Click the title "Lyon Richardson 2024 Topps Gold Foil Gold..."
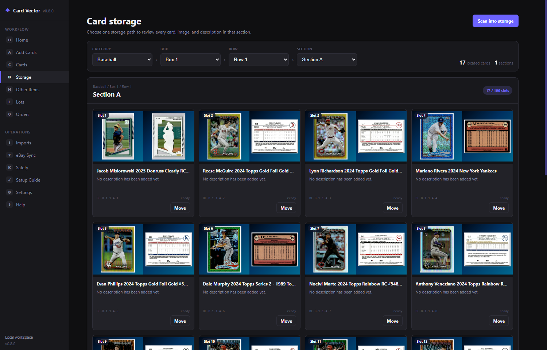Screen dimensions: 547x350 356,171
